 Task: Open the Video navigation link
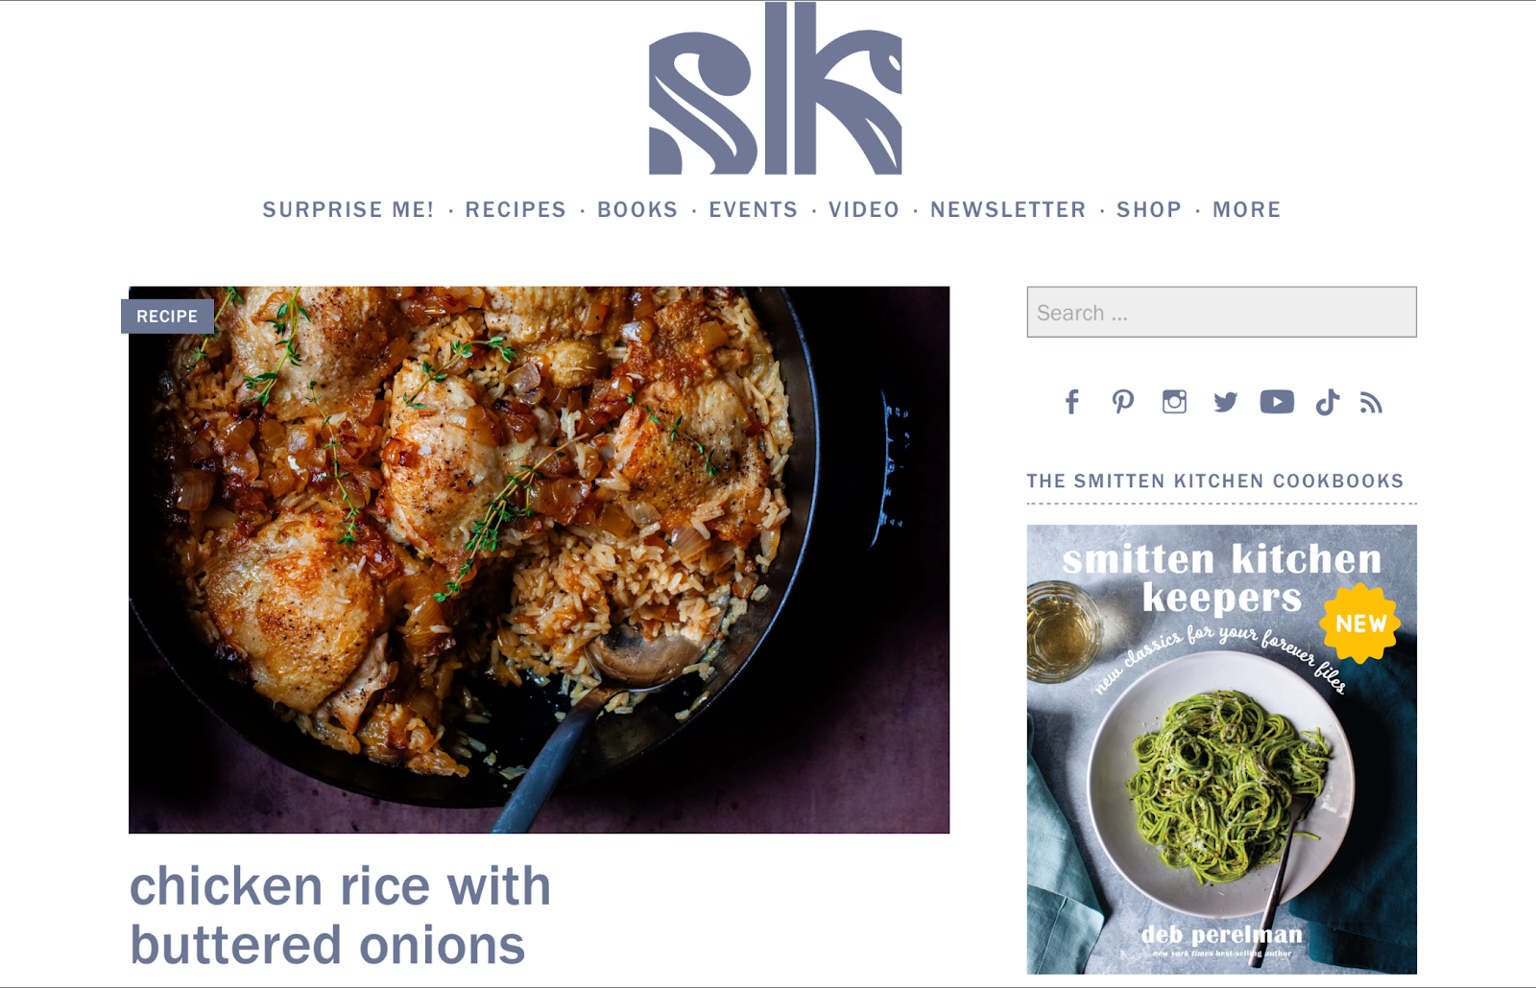pyautogui.click(x=864, y=209)
